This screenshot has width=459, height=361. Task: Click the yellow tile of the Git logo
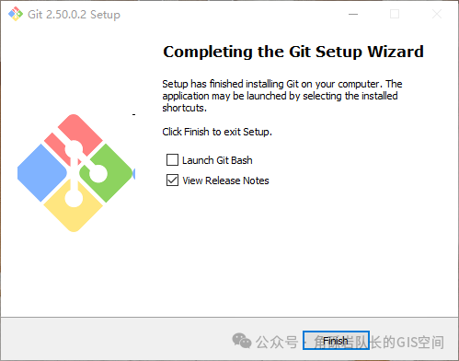coord(74,207)
